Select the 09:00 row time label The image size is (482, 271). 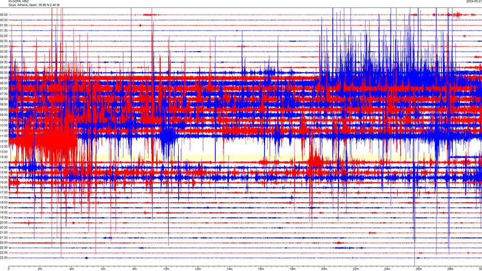(4, 109)
